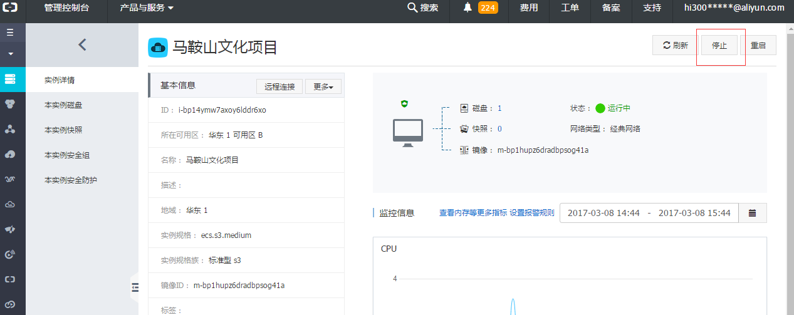The image size is (794, 315).
Task: Open 支持 menu in top bar
Action: point(652,8)
